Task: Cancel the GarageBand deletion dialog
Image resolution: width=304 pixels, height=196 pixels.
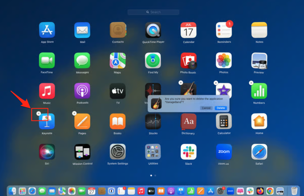Action: click(x=206, y=108)
